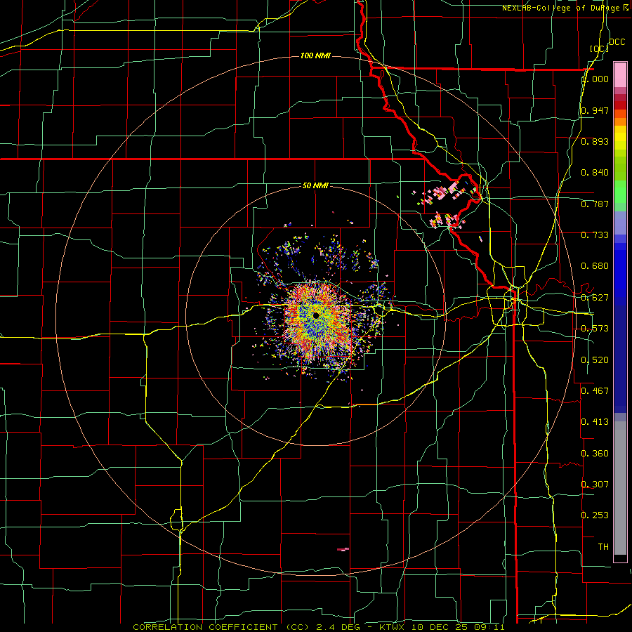Screen dimensions: 632x632
Task: Click the "TH" legend label
Action: pyautogui.click(x=603, y=547)
